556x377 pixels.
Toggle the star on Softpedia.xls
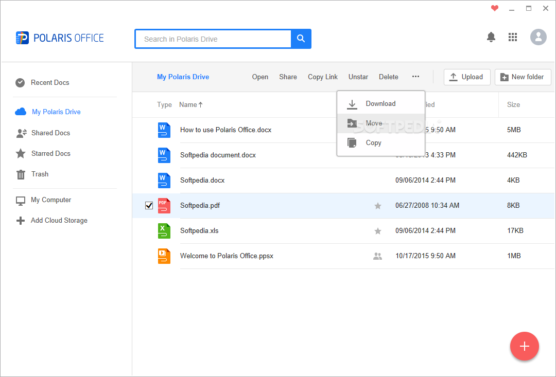(378, 231)
